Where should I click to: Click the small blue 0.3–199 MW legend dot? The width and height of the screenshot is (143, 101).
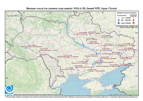coord(119,18)
